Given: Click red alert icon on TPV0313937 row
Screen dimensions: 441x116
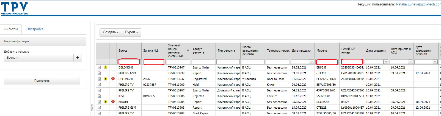Looking at the screenshot, I should [x=113, y=79].
